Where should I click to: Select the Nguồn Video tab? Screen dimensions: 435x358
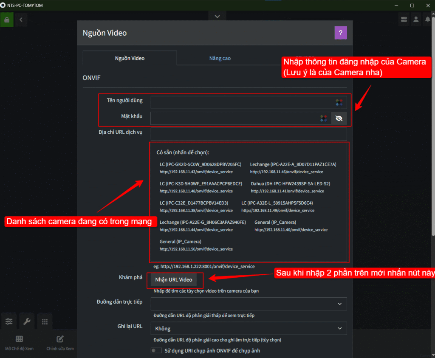(x=130, y=58)
